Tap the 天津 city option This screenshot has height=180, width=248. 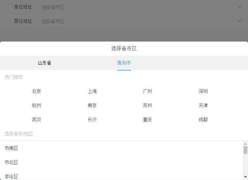click(203, 105)
